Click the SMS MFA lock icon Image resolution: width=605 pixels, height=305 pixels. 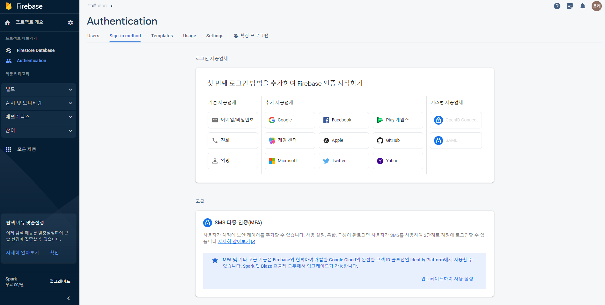pyautogui.click(x=208, y=222)
